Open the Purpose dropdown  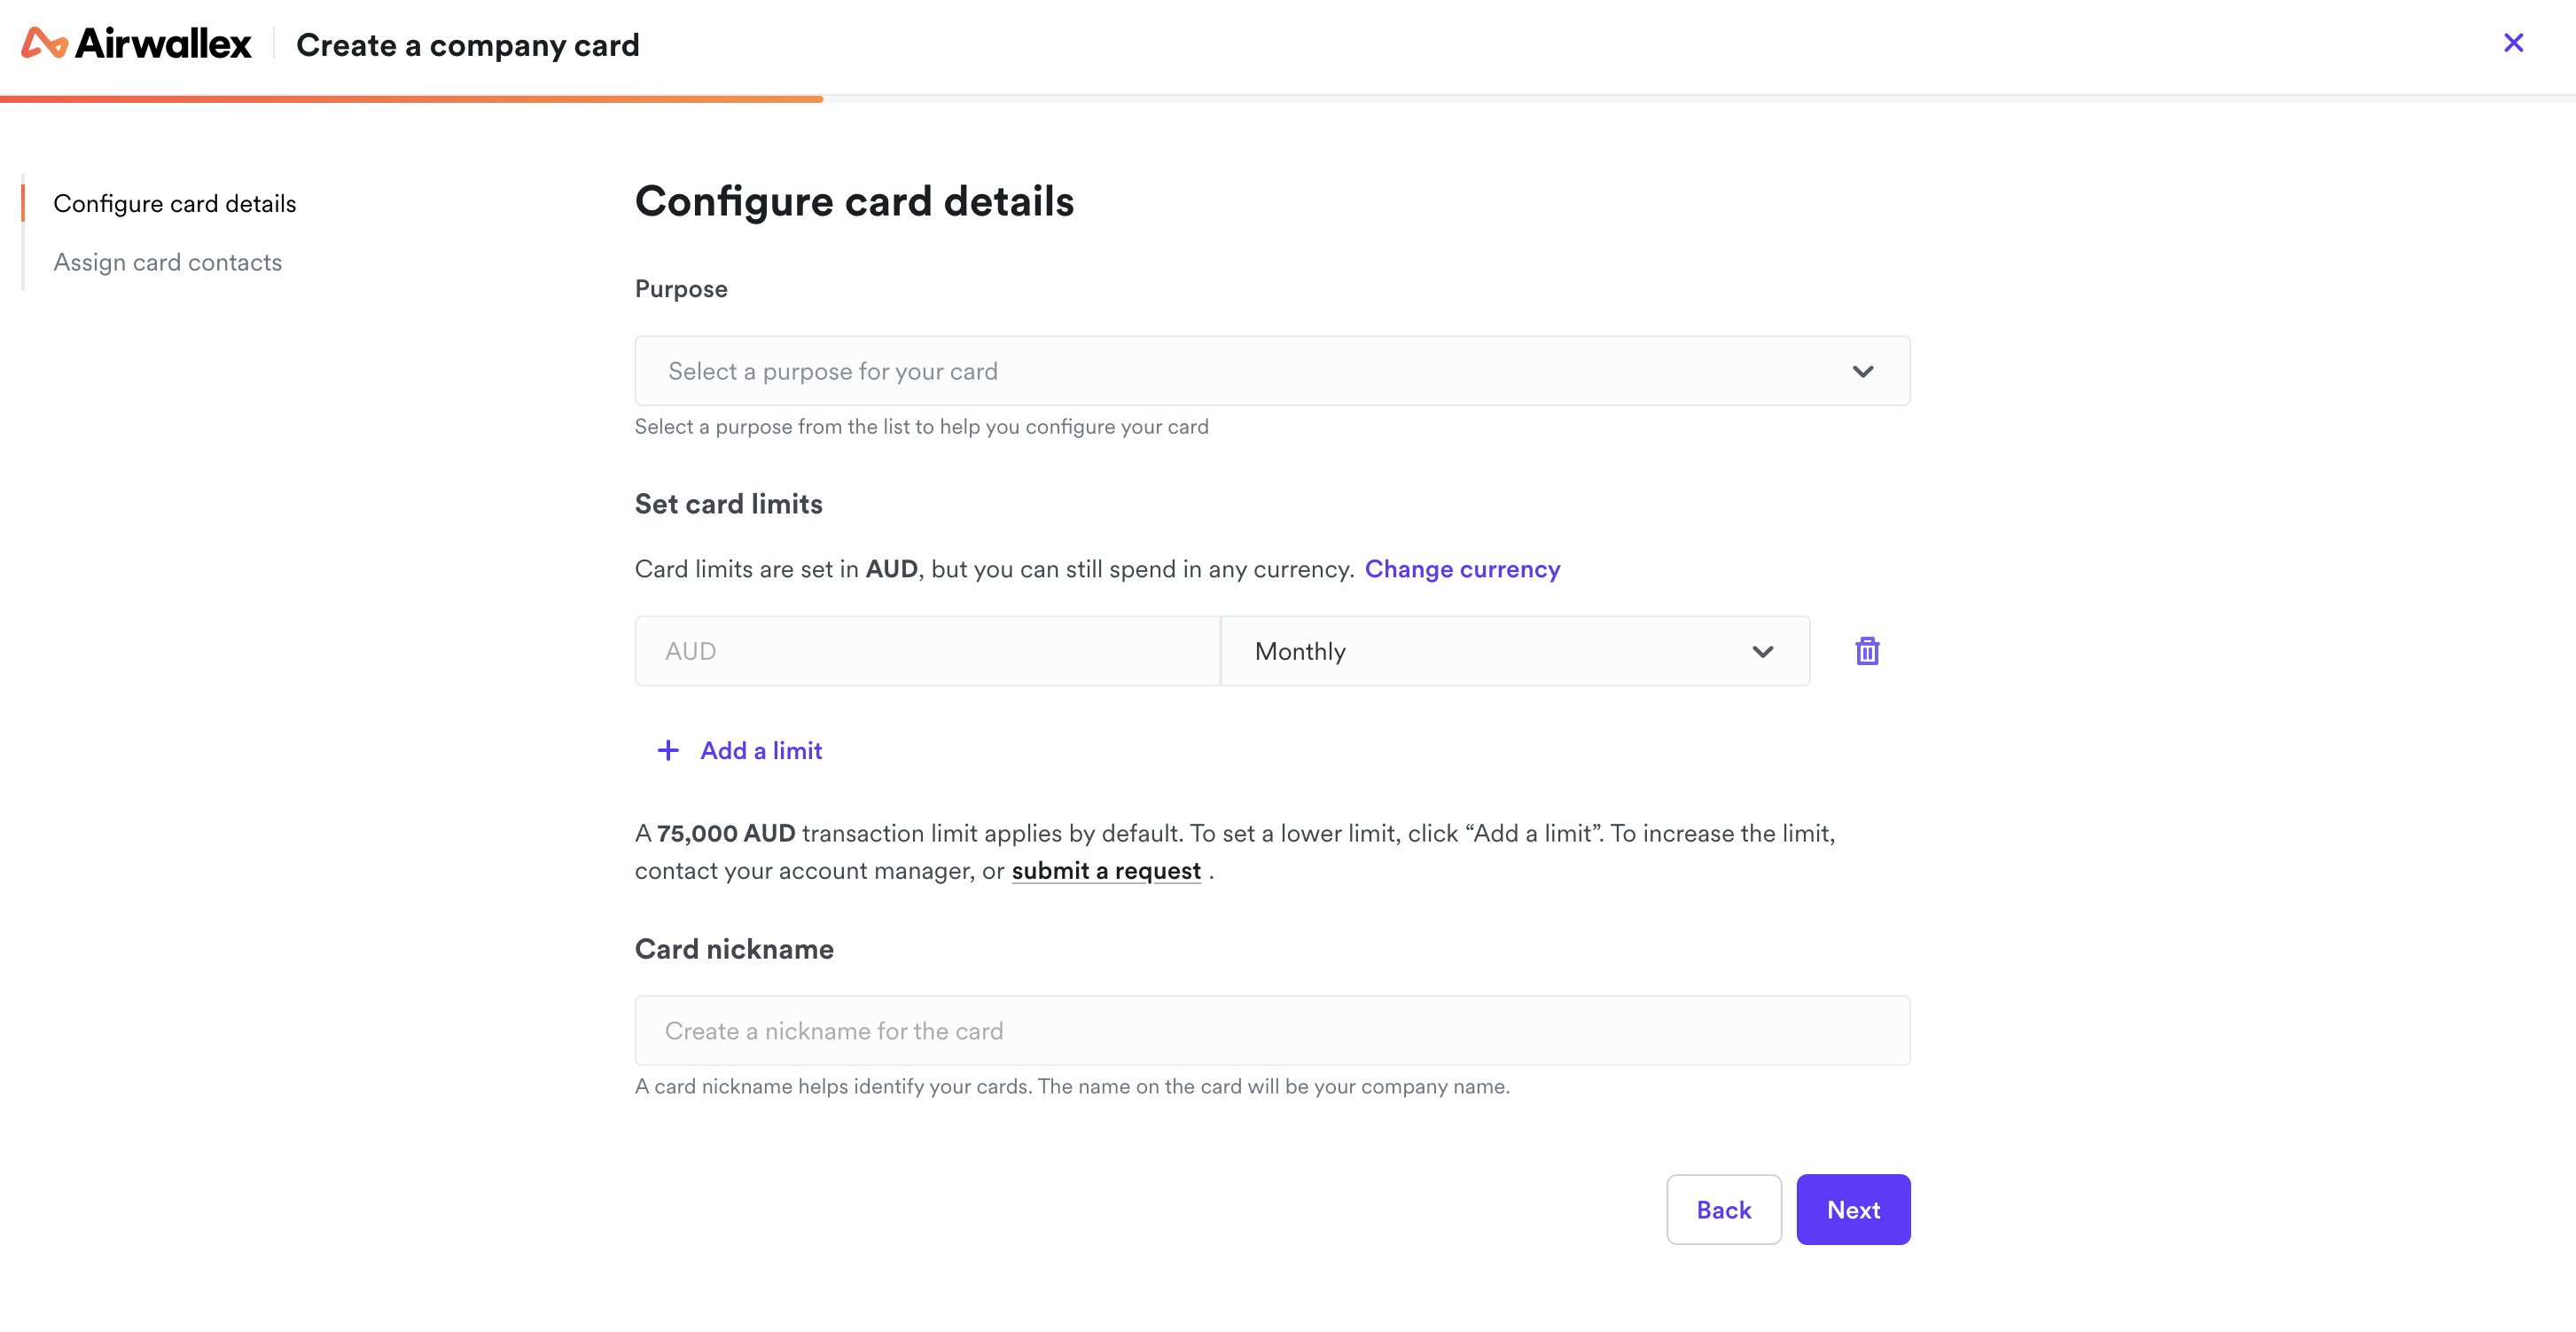(x=1272, y=372)
